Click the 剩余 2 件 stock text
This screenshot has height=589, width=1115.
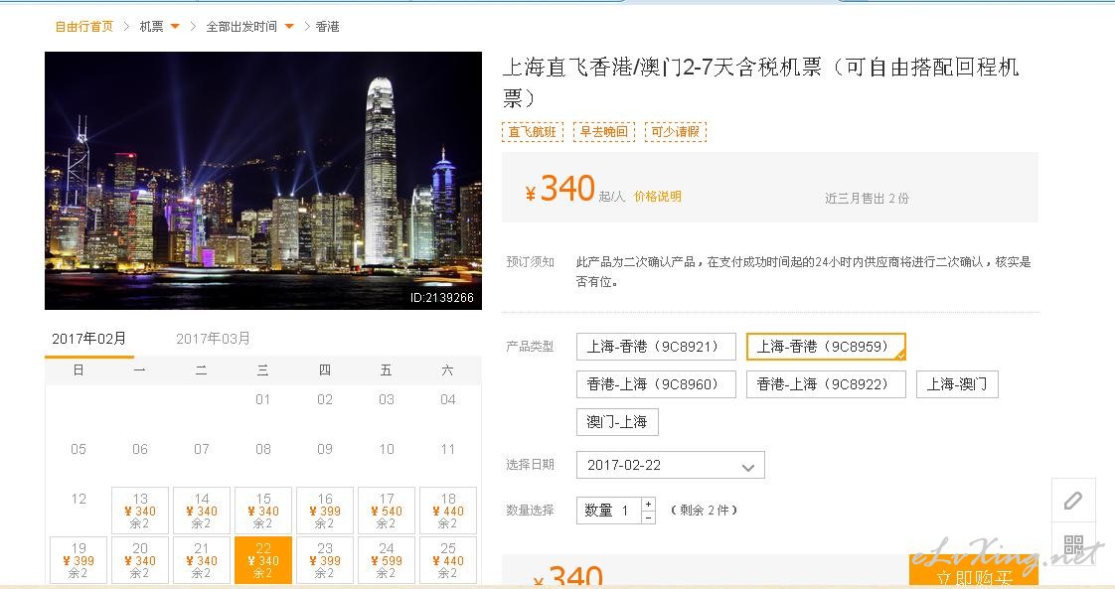(x=704, y=511)
